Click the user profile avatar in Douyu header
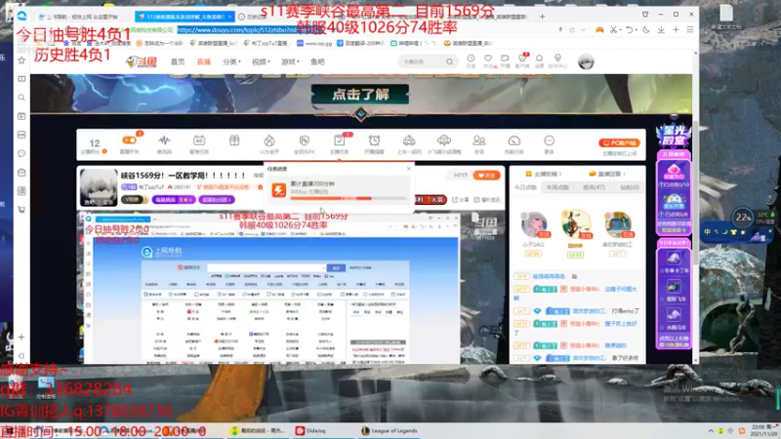 coord(586,61)
